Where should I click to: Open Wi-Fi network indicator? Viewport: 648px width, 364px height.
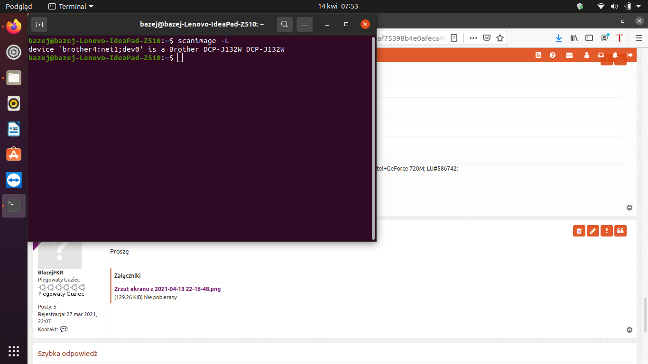pos(601,6)
